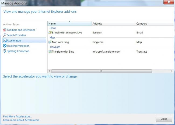Select Translate with Bing accelerator
This screenshot has width=175, height=125.
[x=63, y=52]
